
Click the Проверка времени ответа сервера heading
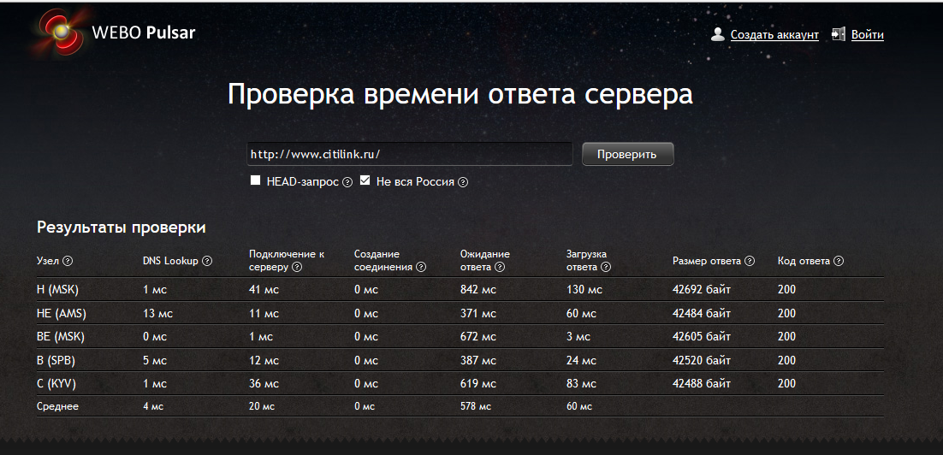[460, 94]
